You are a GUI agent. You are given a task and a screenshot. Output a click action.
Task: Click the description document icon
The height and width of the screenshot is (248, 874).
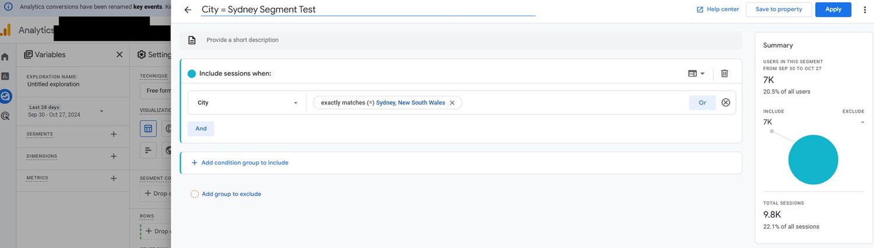(x=192, y=40)
